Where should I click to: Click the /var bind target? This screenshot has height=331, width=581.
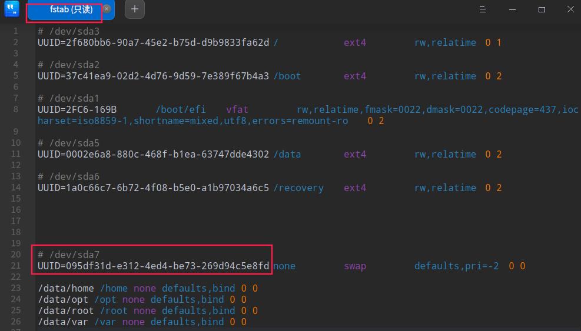pyautogui.click(x=105, y=322)
